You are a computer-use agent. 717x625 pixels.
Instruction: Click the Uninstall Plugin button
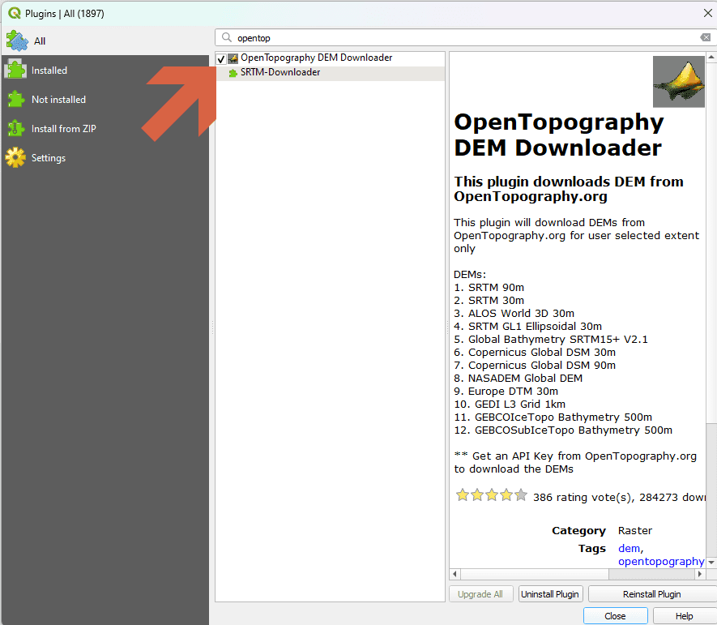coord(550,594)
